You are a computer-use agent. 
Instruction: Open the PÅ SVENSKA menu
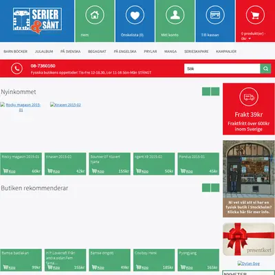point(71,52)
